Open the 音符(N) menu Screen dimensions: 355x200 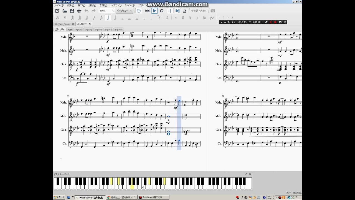(103, 5)
